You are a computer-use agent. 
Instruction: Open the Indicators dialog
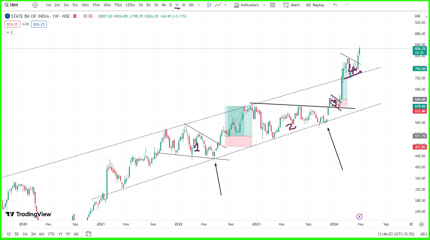click(246, 5)
